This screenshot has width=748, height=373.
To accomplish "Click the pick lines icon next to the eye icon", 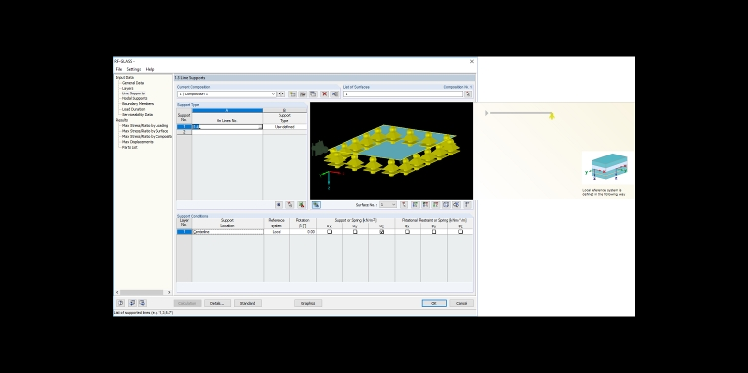I will tap(290, 204).
